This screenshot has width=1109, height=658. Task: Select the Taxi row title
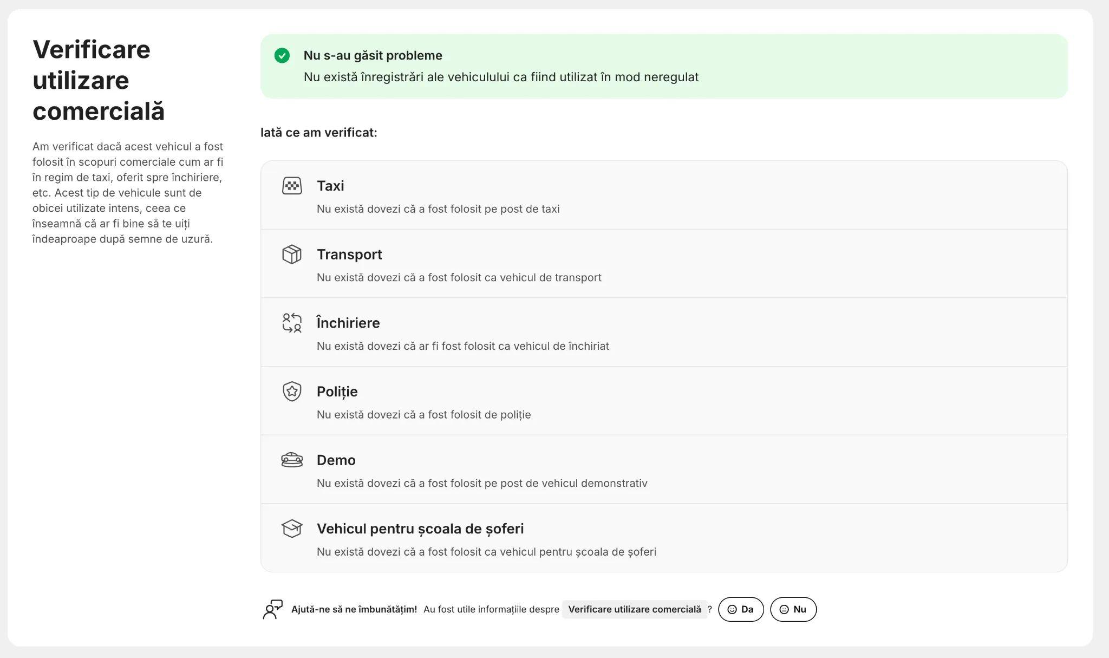tap(330, 186)
